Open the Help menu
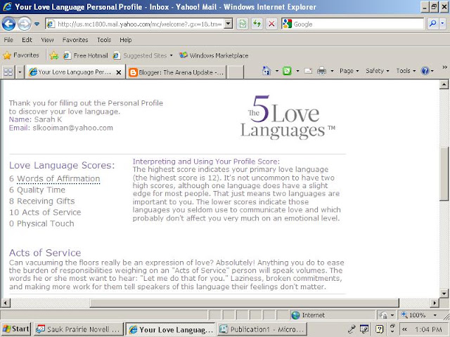This screenshot has height=337, width=450. 125,40
